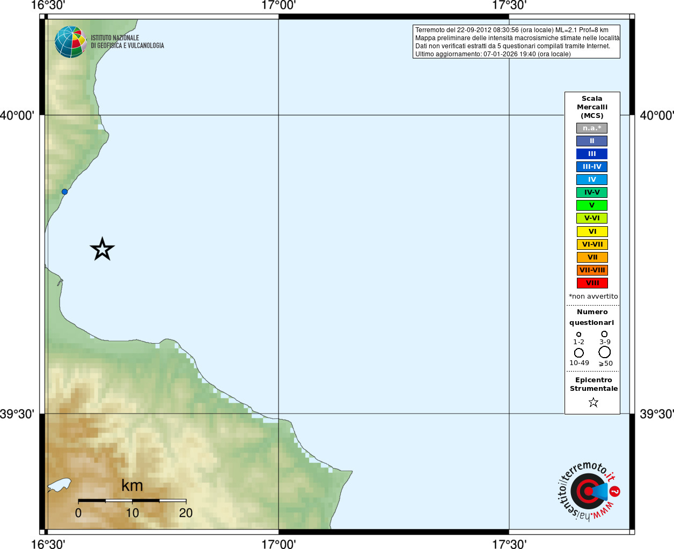674x549 pixels.
Task: Click the top axis label 17°30'
Action: tap(509, 5)
